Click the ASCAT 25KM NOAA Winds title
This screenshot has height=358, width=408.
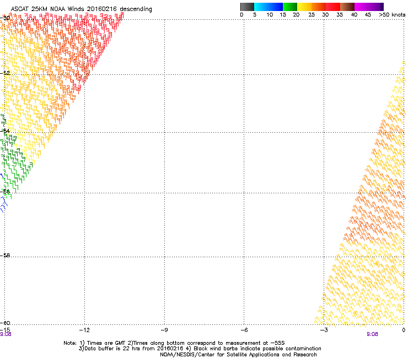(x=81, y=9)
